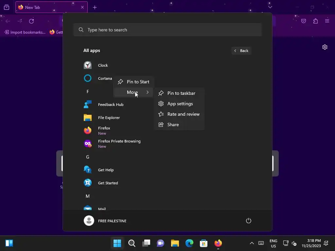Open the notification bell in the tray
The width and height of the screenshot is (335, 251).
(x=326, y=243)
